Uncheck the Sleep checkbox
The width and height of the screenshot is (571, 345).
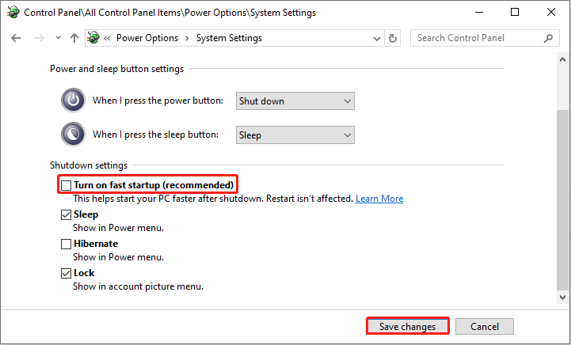click(67, 214)
